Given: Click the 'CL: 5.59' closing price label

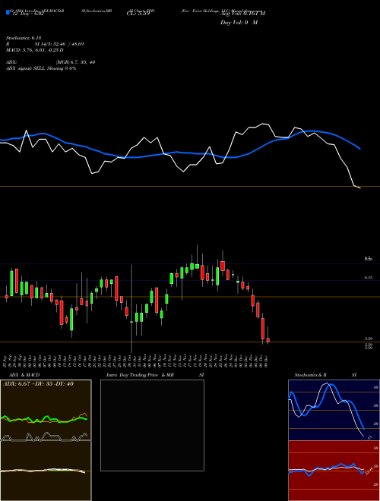Looking at the screenshot, I should tap(138, 14).
